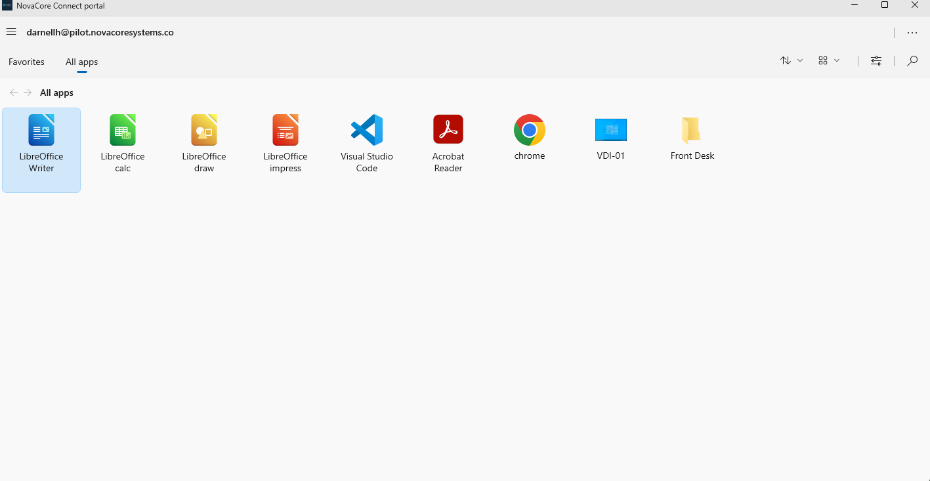Image resolution: width=930 pixels, height=481 pixels.
Task: Navigate back with the left arrow
Action: [14, 93]
